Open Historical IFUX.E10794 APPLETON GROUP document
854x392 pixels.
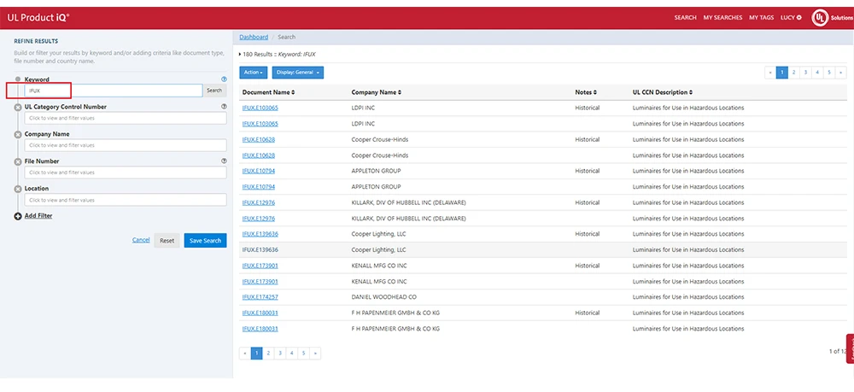point(259,171)
